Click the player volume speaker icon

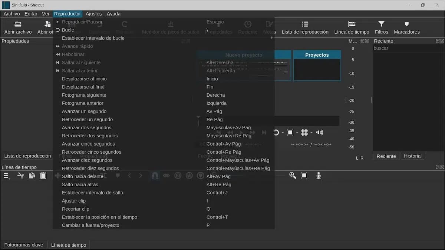click(319, 133)
